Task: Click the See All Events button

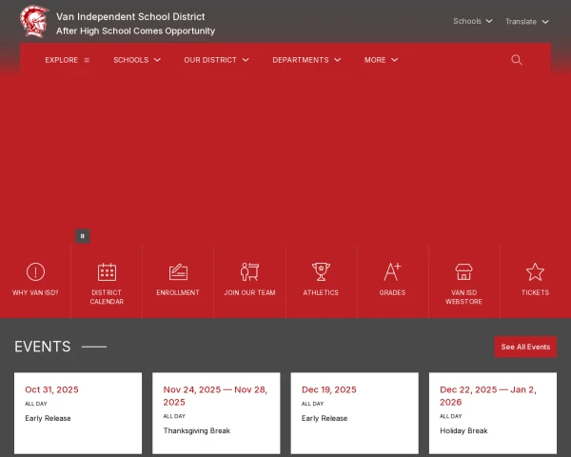Action: point(525,347)
